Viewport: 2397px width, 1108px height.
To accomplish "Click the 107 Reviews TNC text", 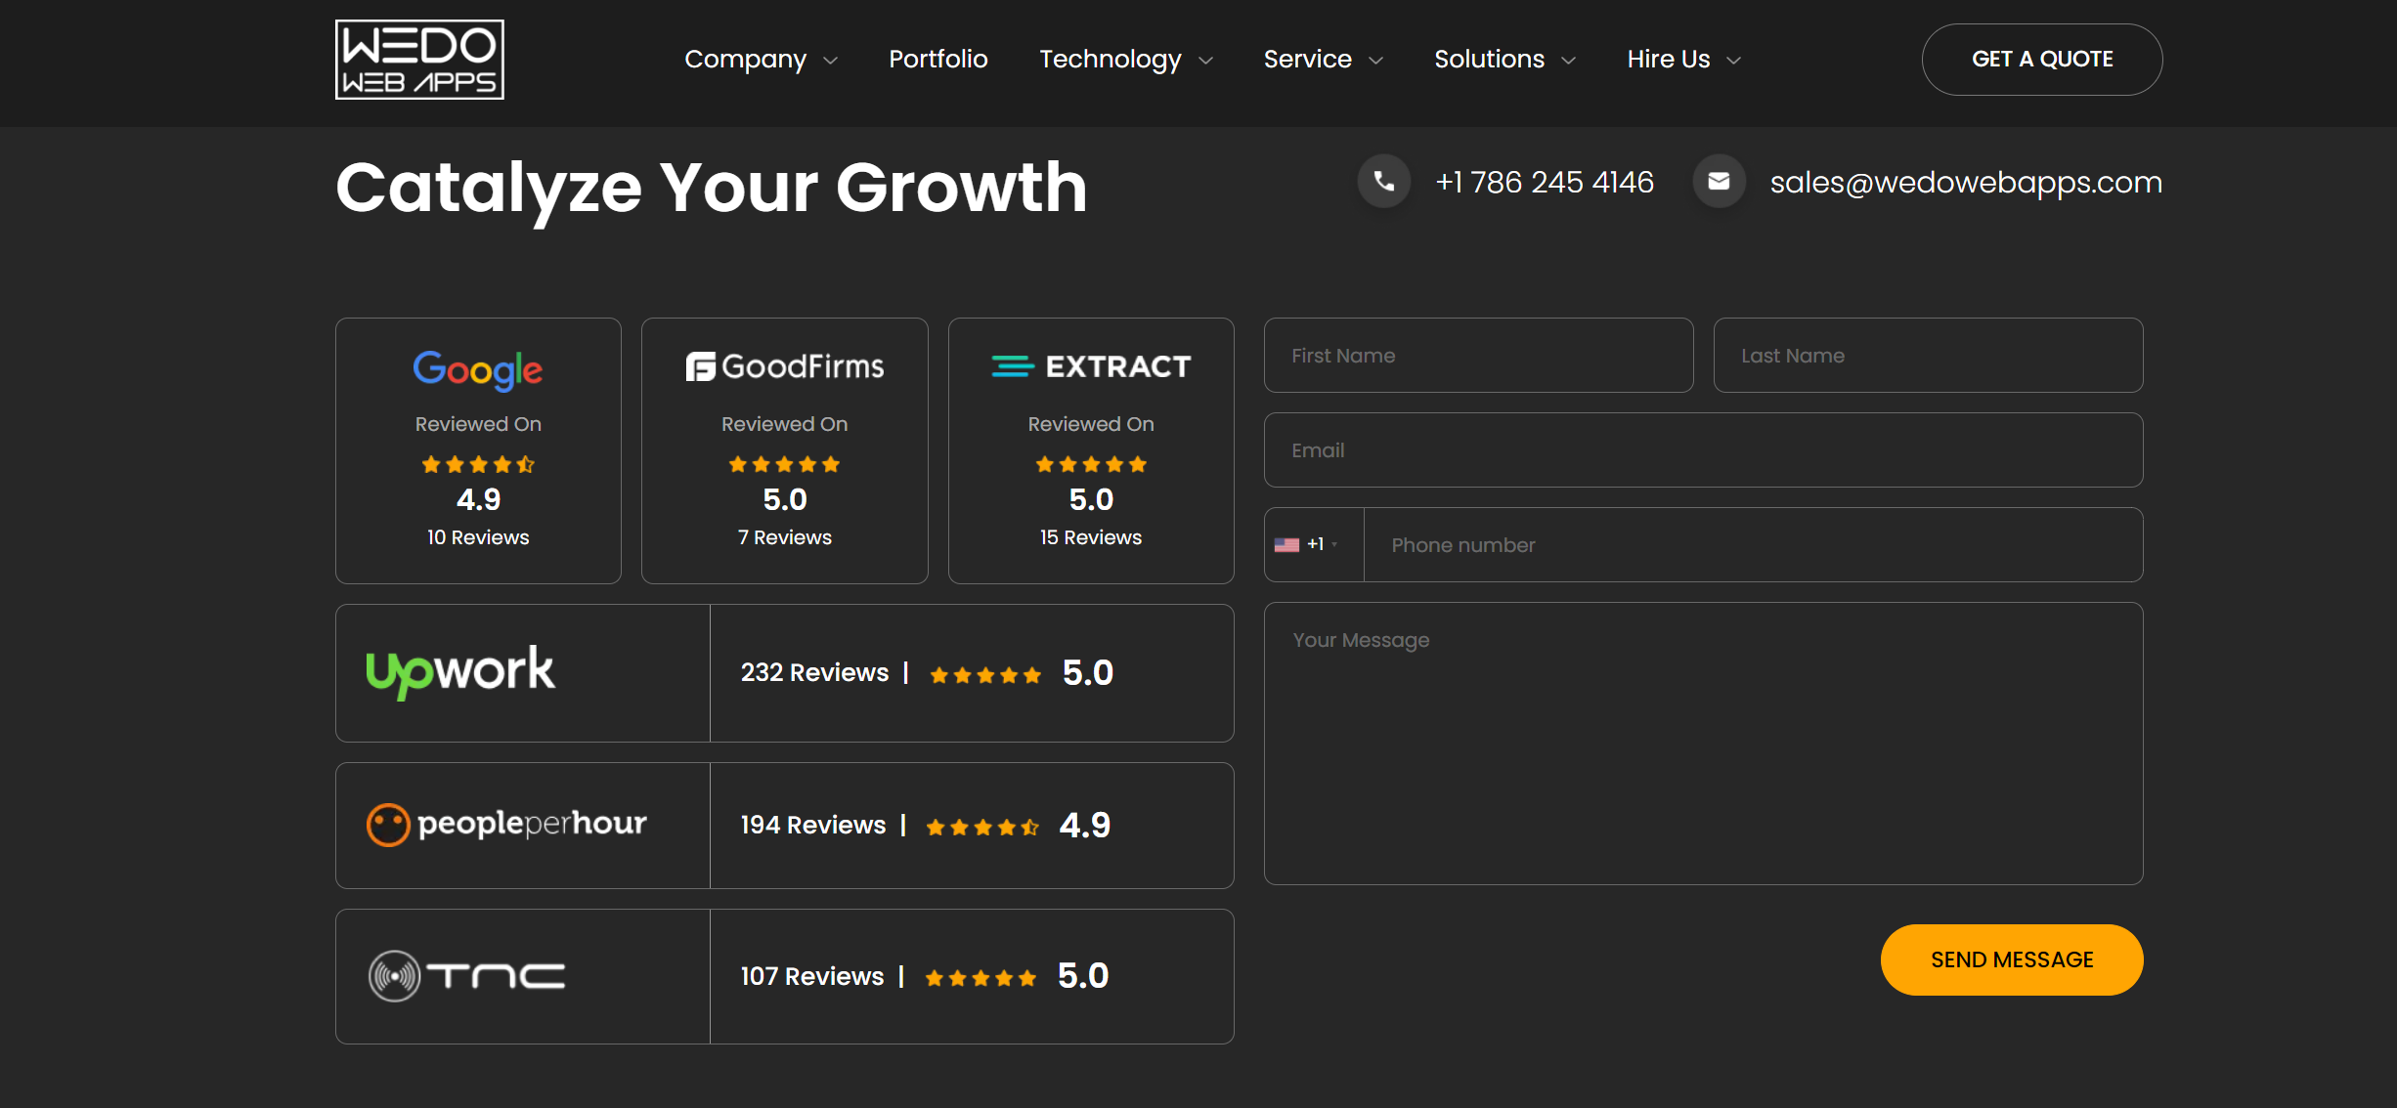I will click(812, 976).
